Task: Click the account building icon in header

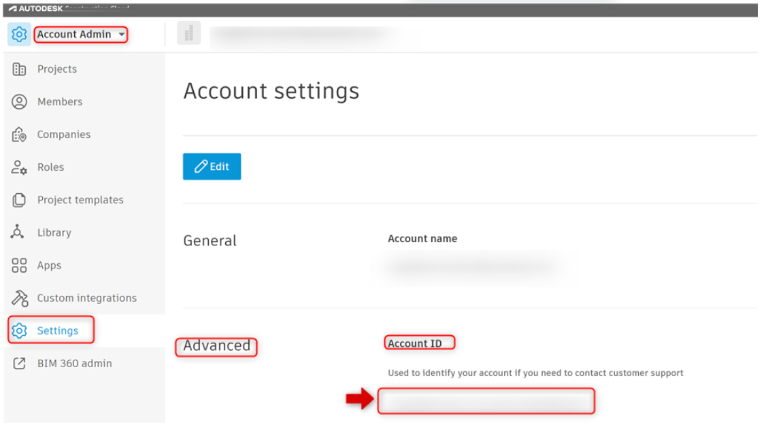Action: click(x=188, y=33)
